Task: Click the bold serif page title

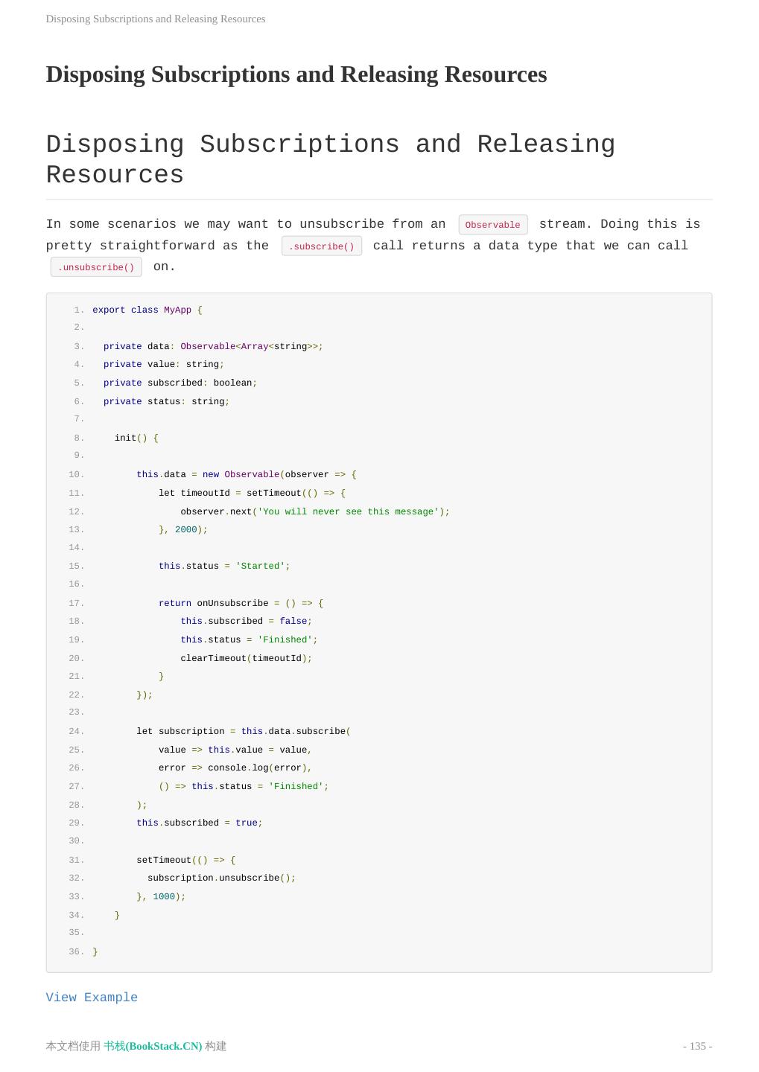Action: [x=296, y=74]
